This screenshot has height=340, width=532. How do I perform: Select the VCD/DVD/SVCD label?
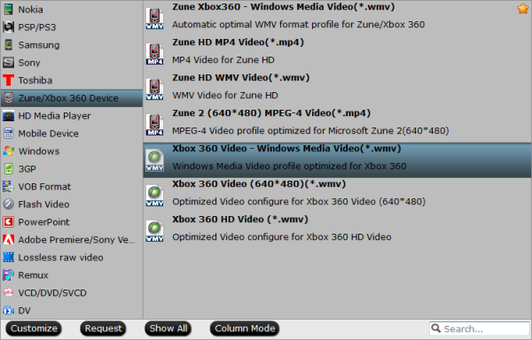tap(52, 292)
